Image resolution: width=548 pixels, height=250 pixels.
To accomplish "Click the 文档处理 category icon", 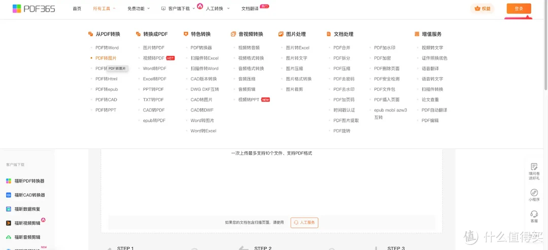I will (x=328, y=34).
